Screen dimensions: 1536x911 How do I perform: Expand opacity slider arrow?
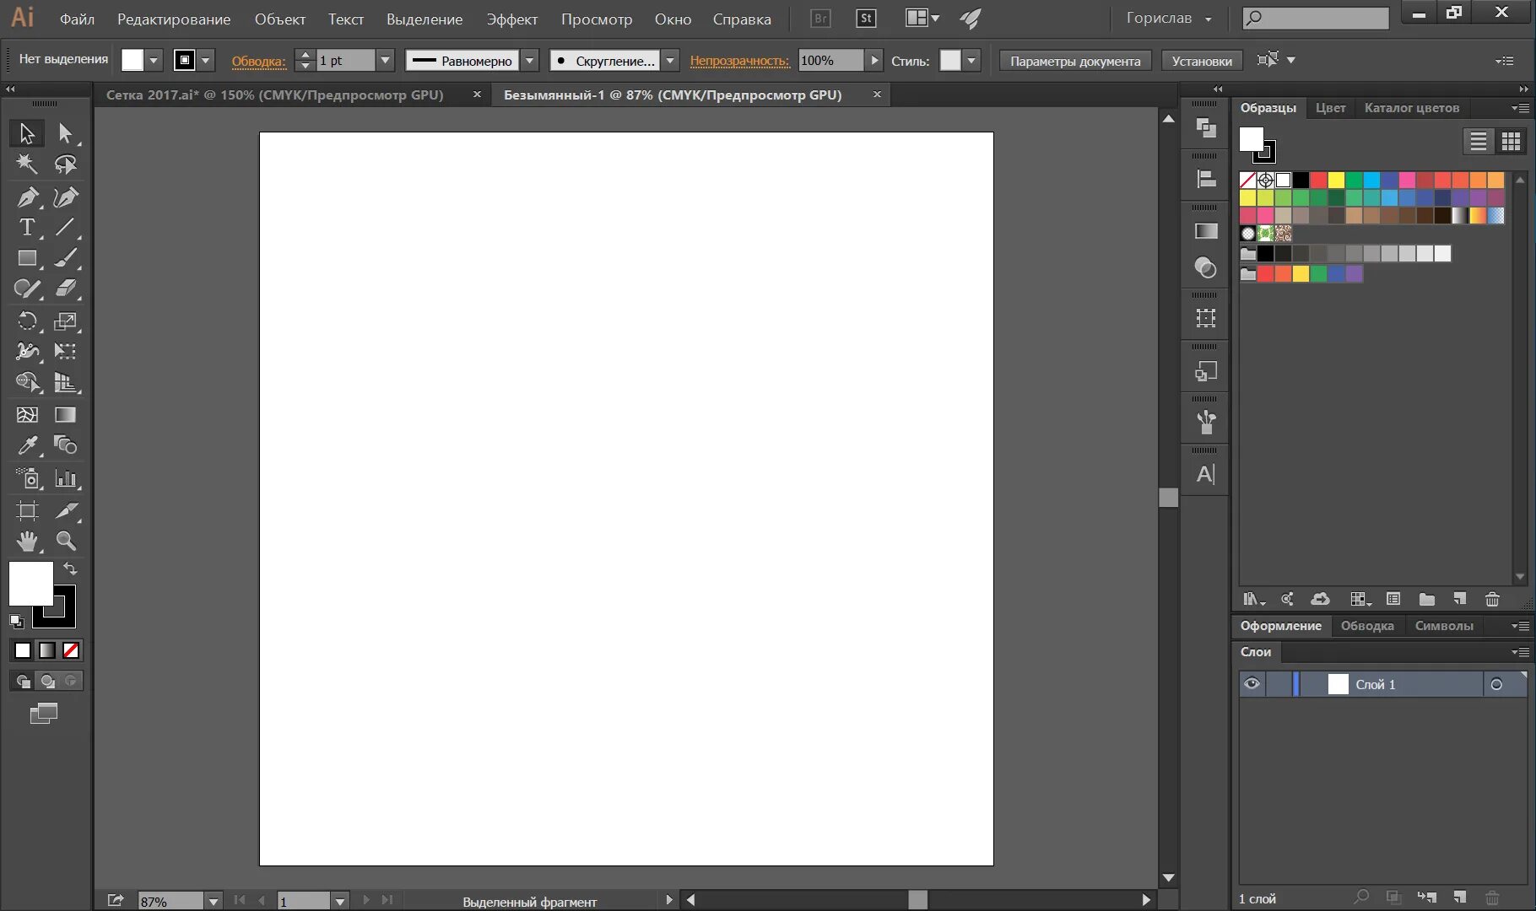coord(874,61)
